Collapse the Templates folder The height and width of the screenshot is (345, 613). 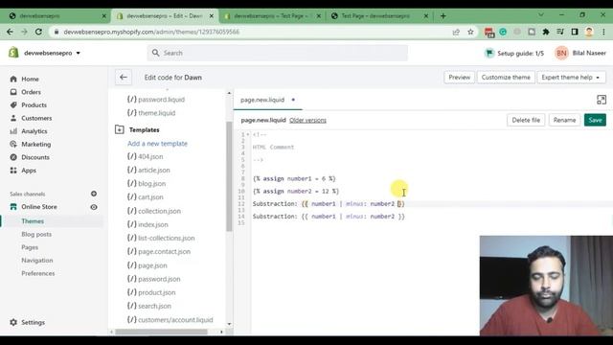119,129
